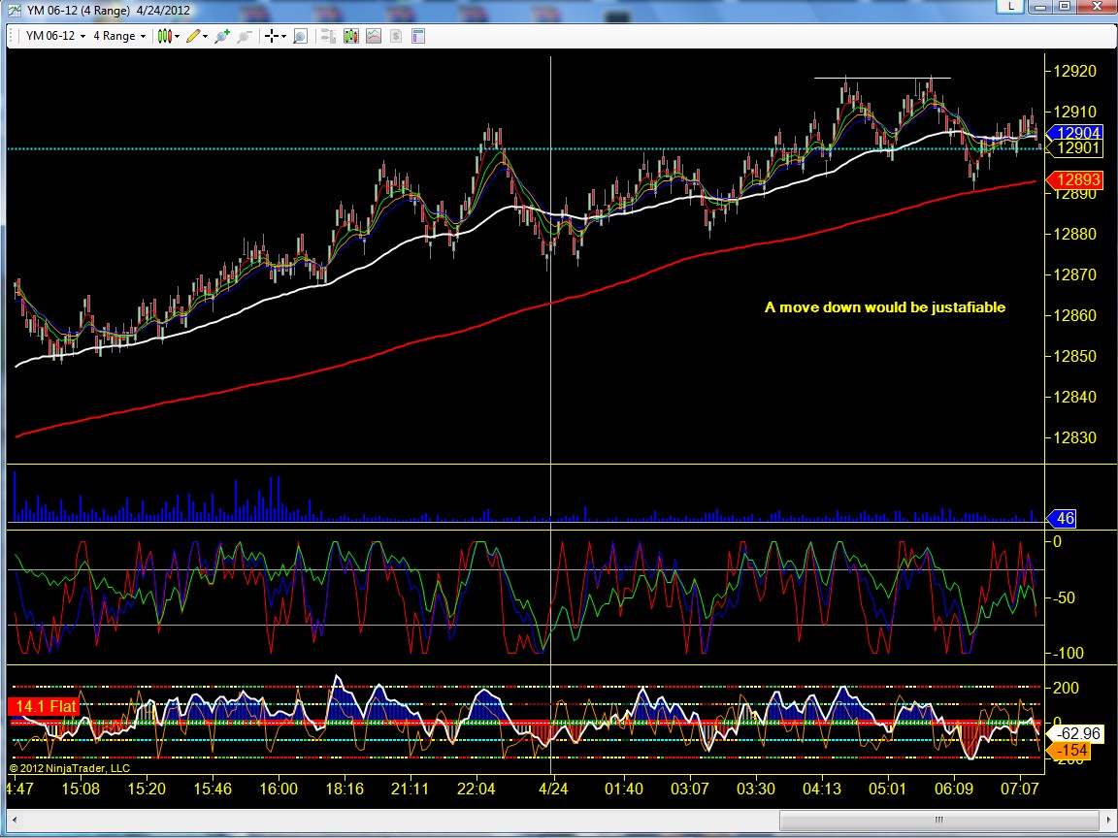
Task: Click the 12880 price axis label
Action: click(1074, 234)
